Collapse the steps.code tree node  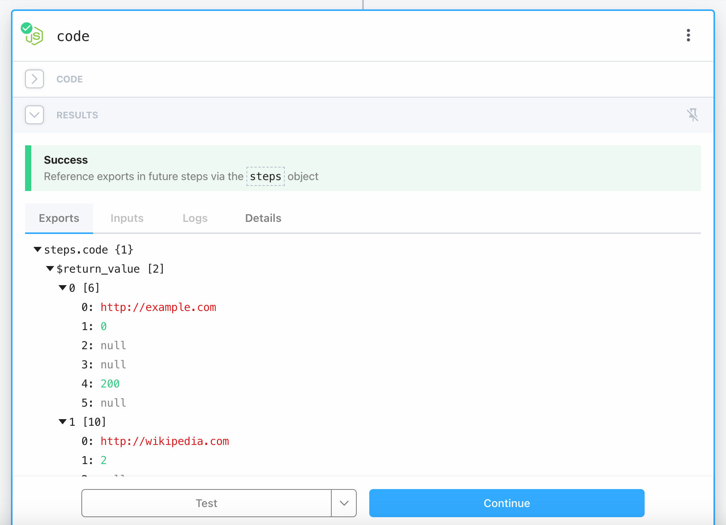[x=38, y=249]
